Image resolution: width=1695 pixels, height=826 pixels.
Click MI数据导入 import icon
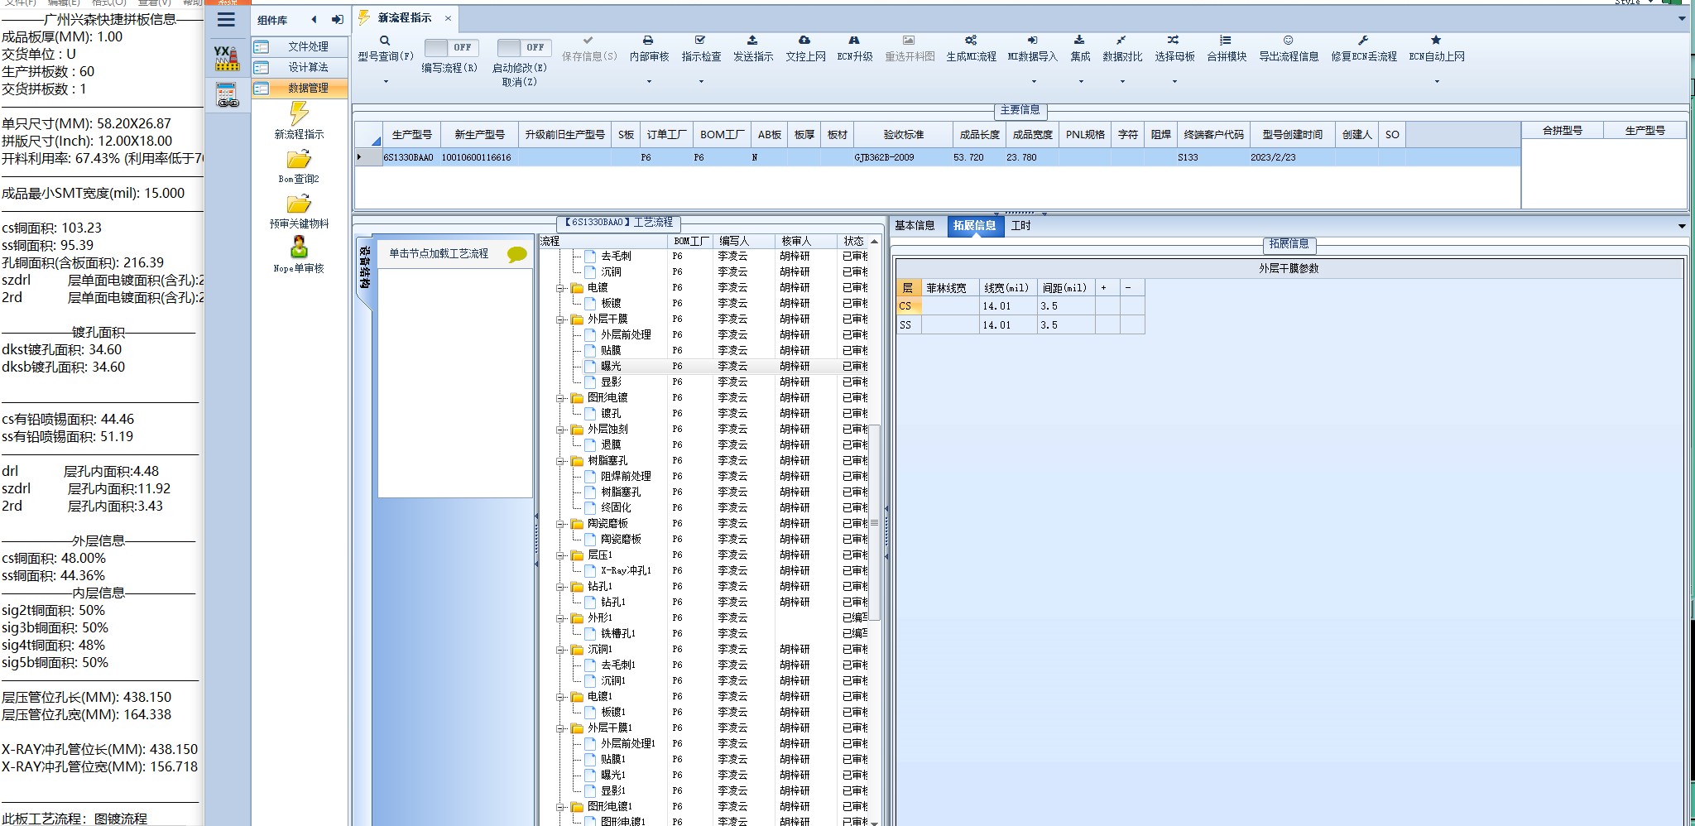coord(1032,40)
